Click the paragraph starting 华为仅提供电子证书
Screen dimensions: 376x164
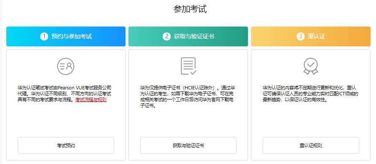coord(187,97)
